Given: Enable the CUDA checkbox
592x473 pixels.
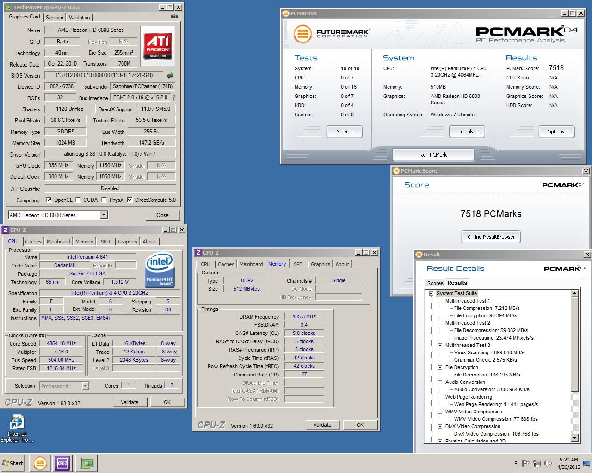Looking at the screenshot, I should click(78, 200).
